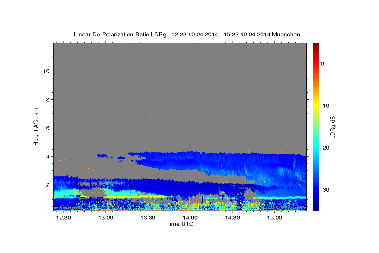Click the height axis label '10'

pyautogui.click(x=46, y=71)
